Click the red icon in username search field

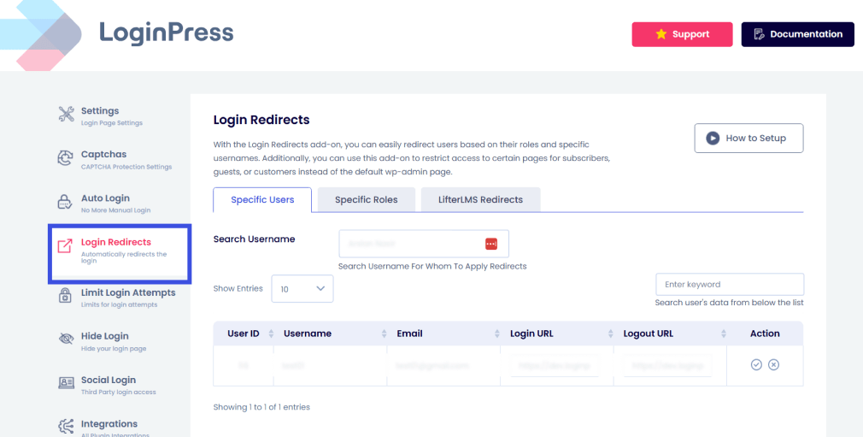coord(491,244)
